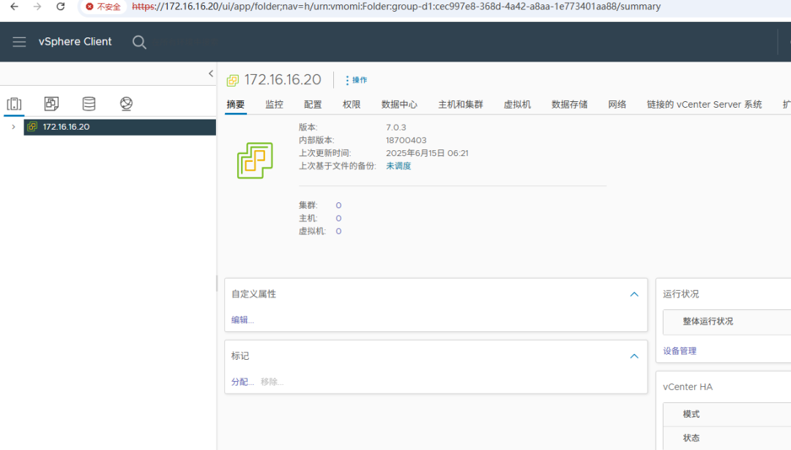
Task: Click the browser address bar URL
Action: pos(396,7)
